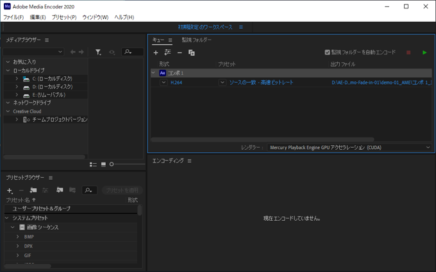436x272 pixels.
Task: Open the プリセット(P) menu
Action: (x=64, y=17)
